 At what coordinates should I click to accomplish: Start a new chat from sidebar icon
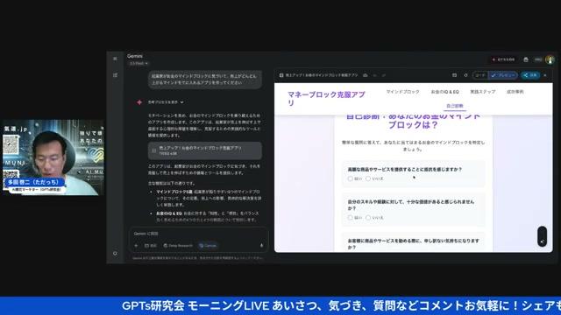tap(115, 75)
